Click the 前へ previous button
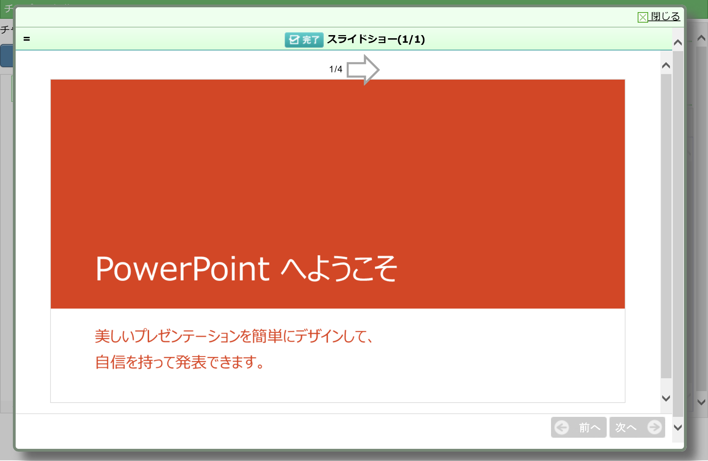The width and height of the screenshot is (708, 461). coord(579,427)
